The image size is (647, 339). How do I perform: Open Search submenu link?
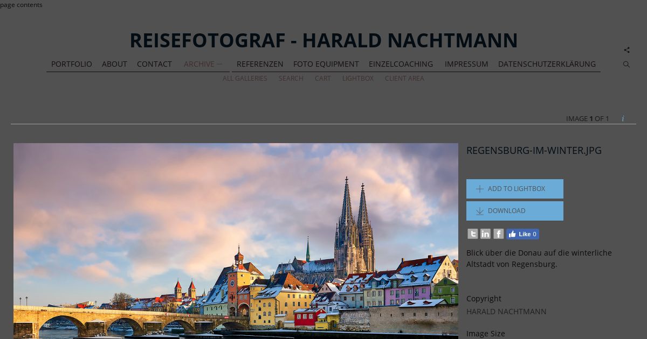click(291, 79)
